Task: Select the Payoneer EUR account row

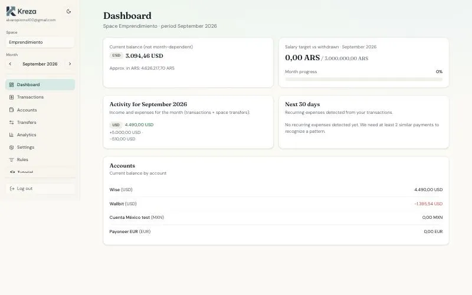Action: [276, 231]
